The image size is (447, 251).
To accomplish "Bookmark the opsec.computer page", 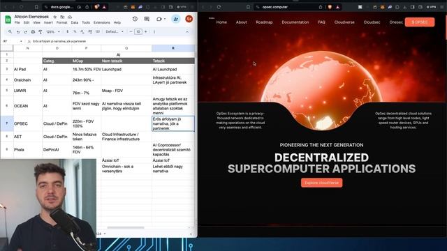I will tap(248, 7).
